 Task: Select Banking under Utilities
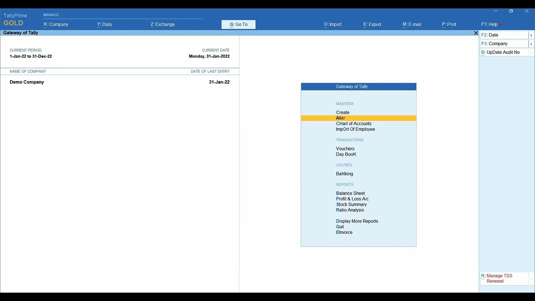pyautogui.click(x=344, y=174)
